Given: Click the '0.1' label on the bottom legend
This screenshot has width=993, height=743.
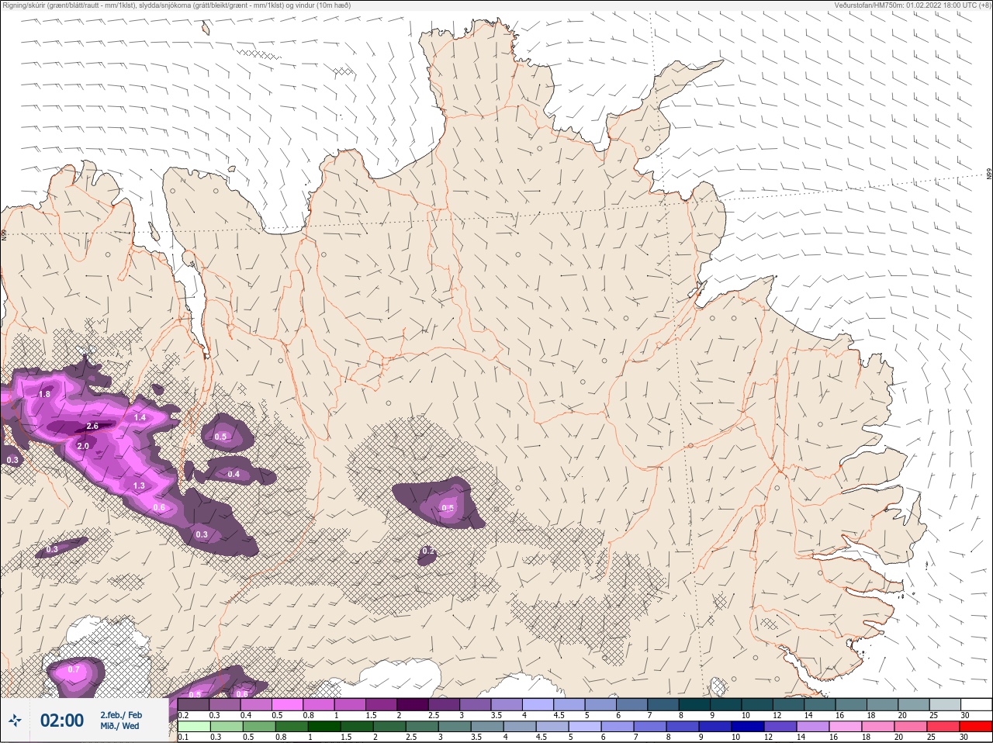Looking at the screenshot, I should [x=183, y=738].
